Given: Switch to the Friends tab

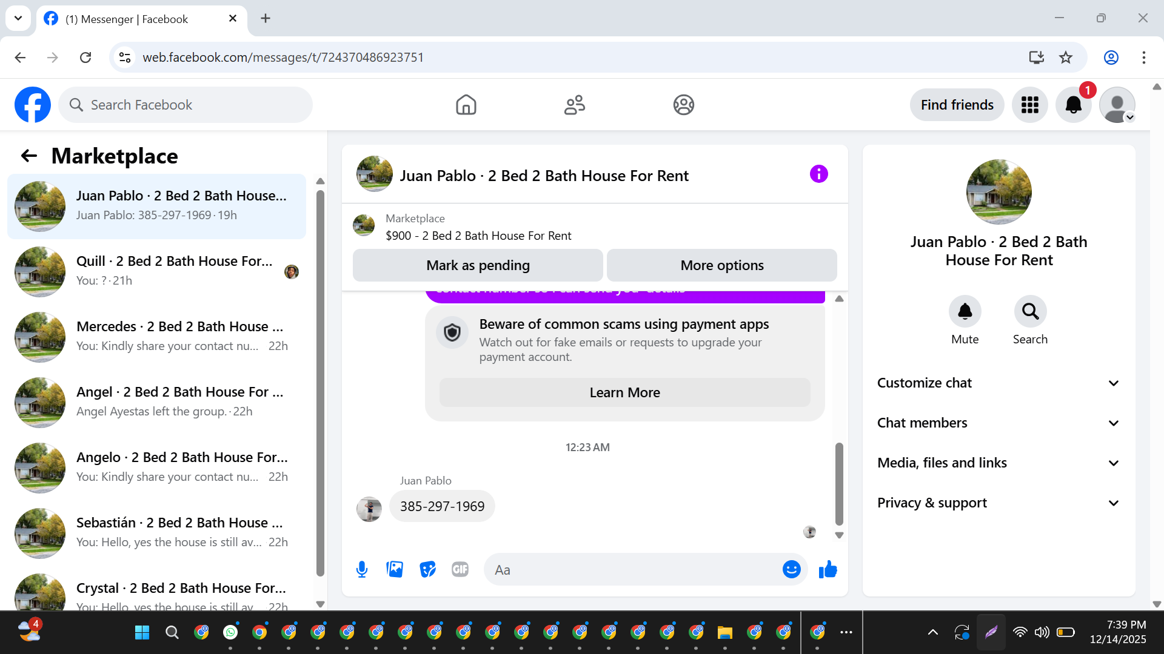Looking at the screenshot, I should [574, 105].
